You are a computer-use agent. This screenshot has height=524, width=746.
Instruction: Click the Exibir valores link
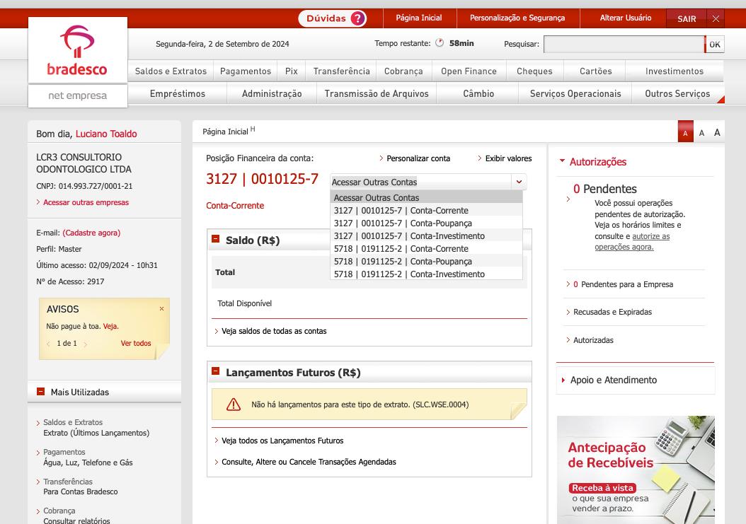[x=507, y=158]
